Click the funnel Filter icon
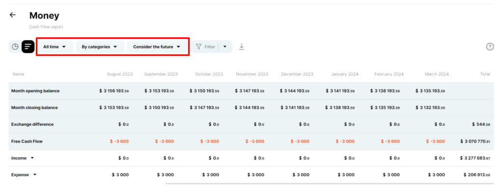The height and width of the screenshot is (192, 503). [198, 47]
